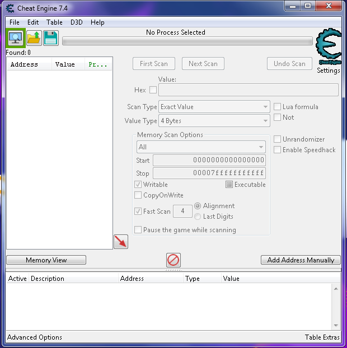Open the Help menu

[97, 22]
